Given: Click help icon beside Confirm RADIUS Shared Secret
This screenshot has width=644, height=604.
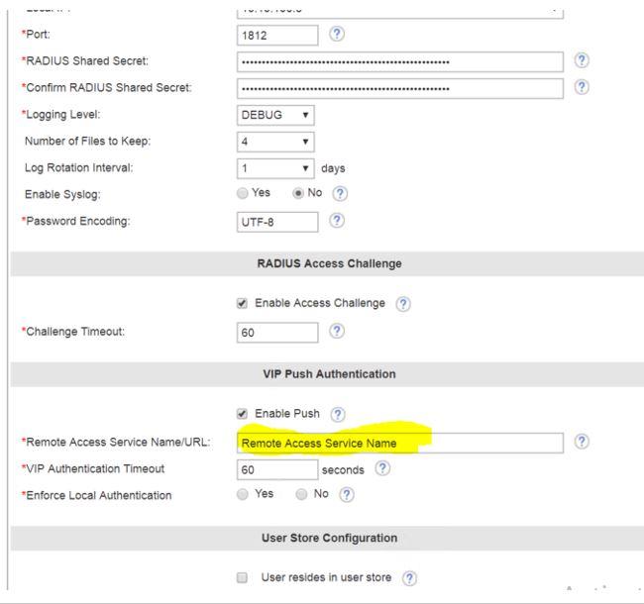Looking at the screenshot, I should point(583,88).
